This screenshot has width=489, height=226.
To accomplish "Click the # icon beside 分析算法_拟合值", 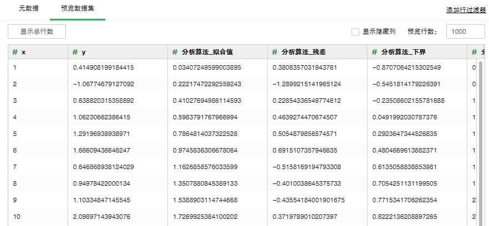I will [x=175, y=52].
